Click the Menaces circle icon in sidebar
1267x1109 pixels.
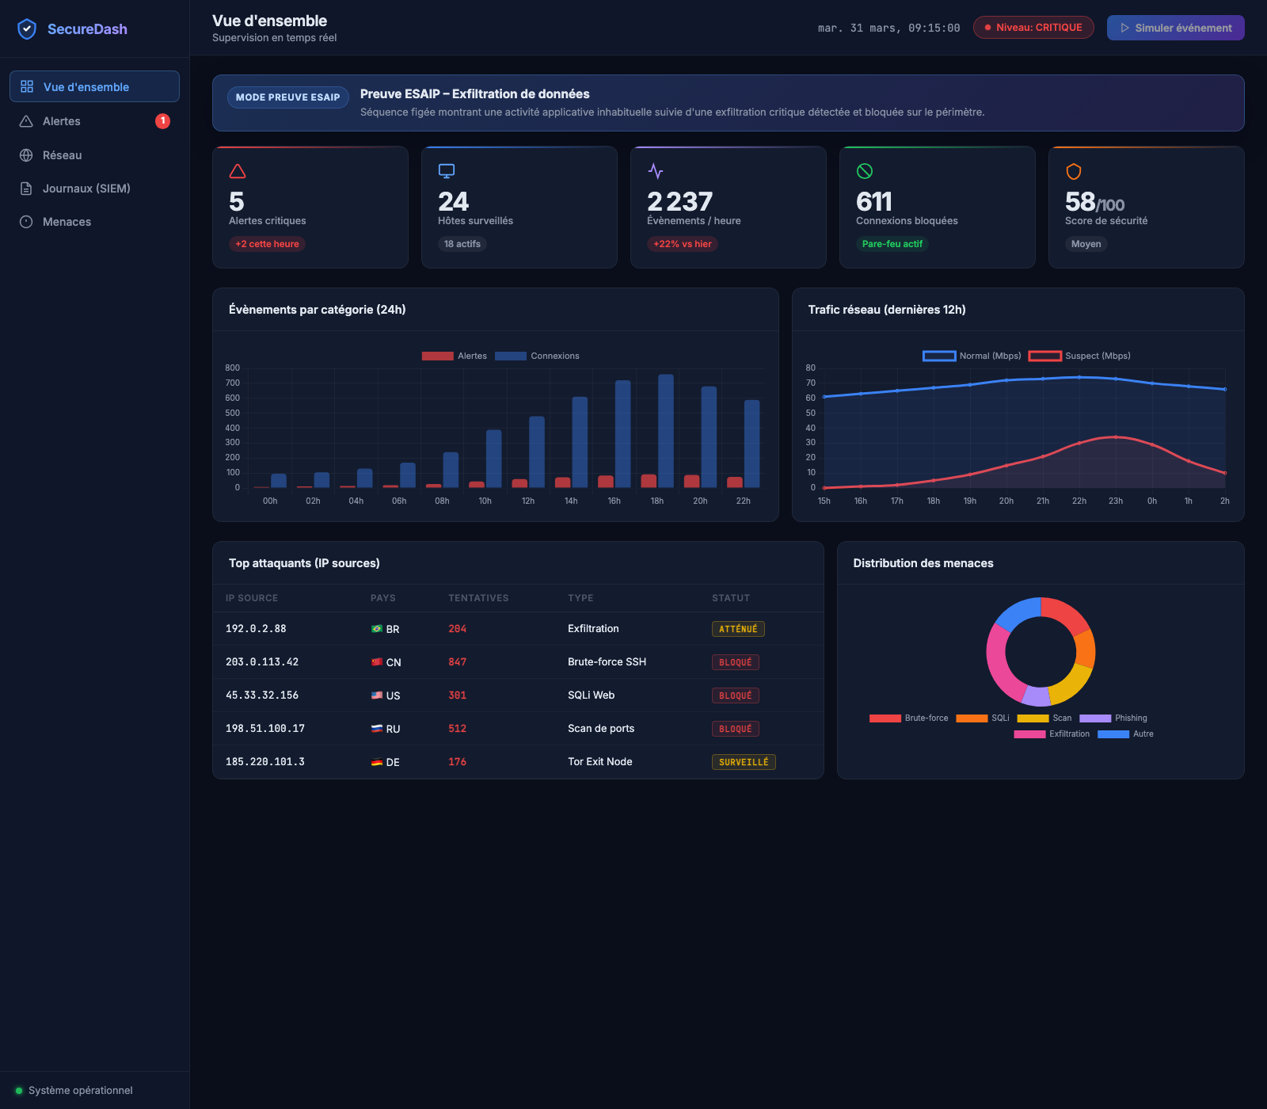[26, 222]
